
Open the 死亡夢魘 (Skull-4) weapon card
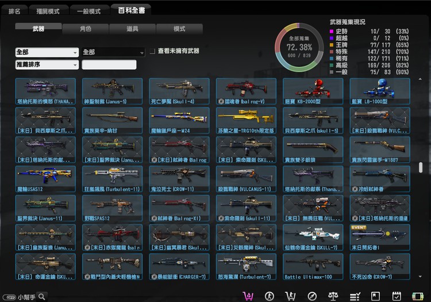click(179, 91)
